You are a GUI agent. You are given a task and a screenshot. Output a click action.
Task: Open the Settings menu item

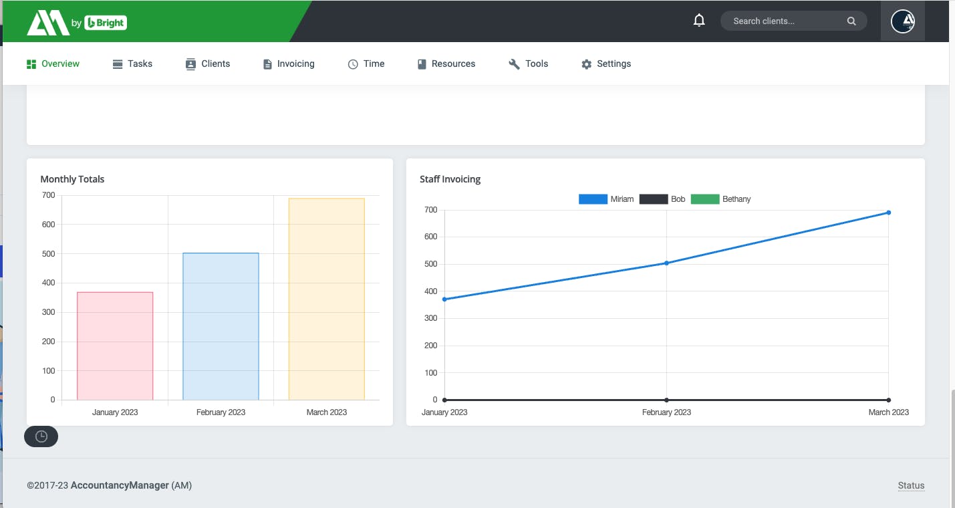[x=606, y=64]
